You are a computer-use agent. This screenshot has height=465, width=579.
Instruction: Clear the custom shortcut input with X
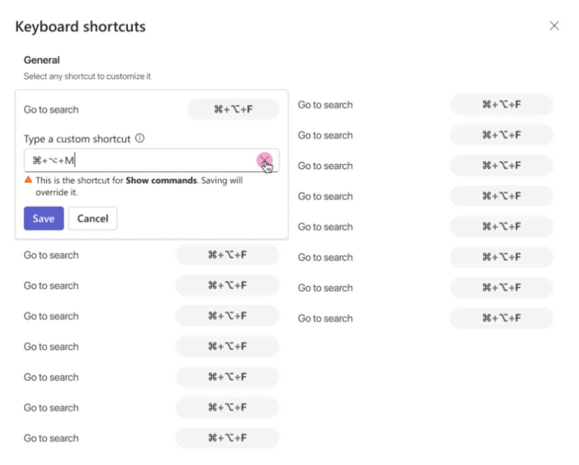pos(264,160)
